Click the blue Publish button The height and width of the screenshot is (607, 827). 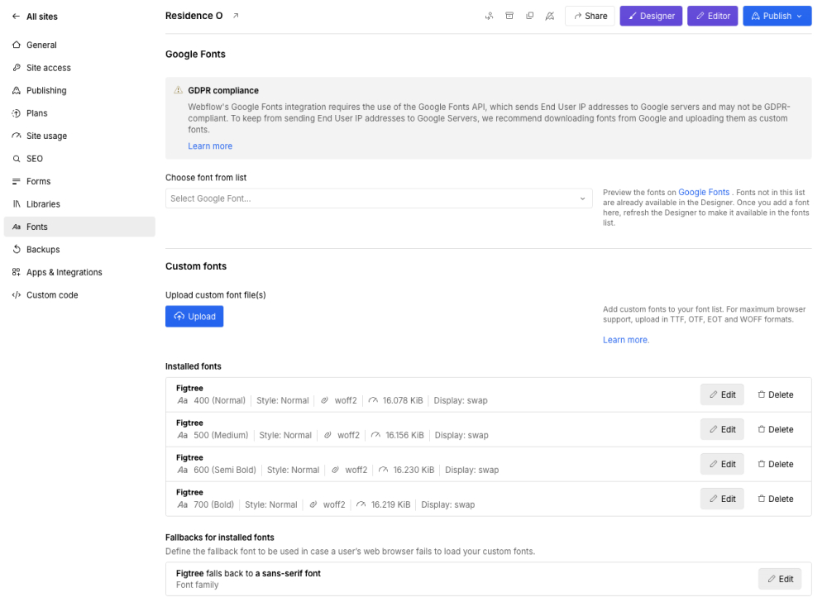pos(777,15)
